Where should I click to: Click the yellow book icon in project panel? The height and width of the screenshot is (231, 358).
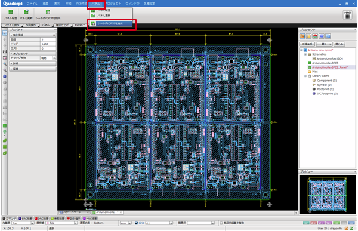308,36
